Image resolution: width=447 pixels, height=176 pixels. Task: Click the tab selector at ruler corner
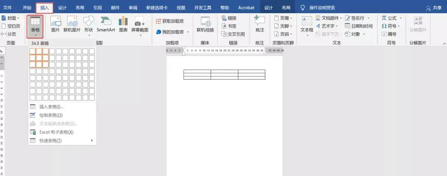[x=2, y=51]
